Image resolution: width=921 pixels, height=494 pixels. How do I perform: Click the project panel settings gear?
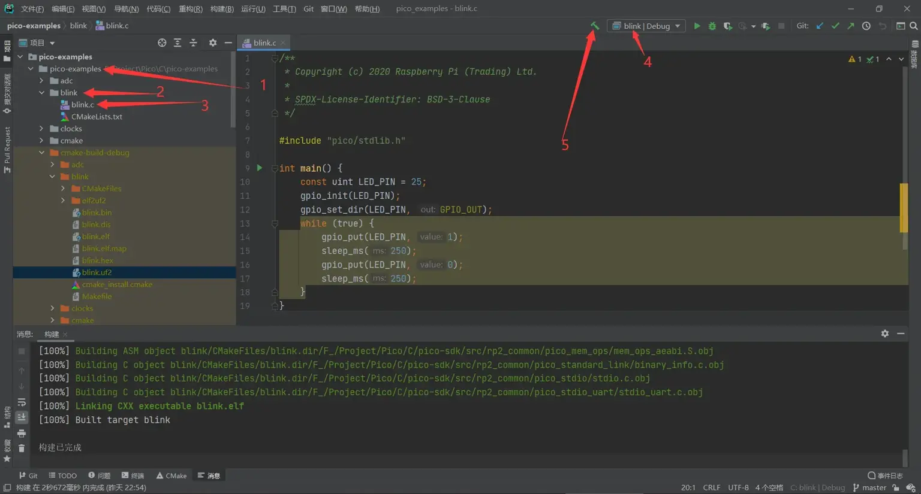coord(213,43)
